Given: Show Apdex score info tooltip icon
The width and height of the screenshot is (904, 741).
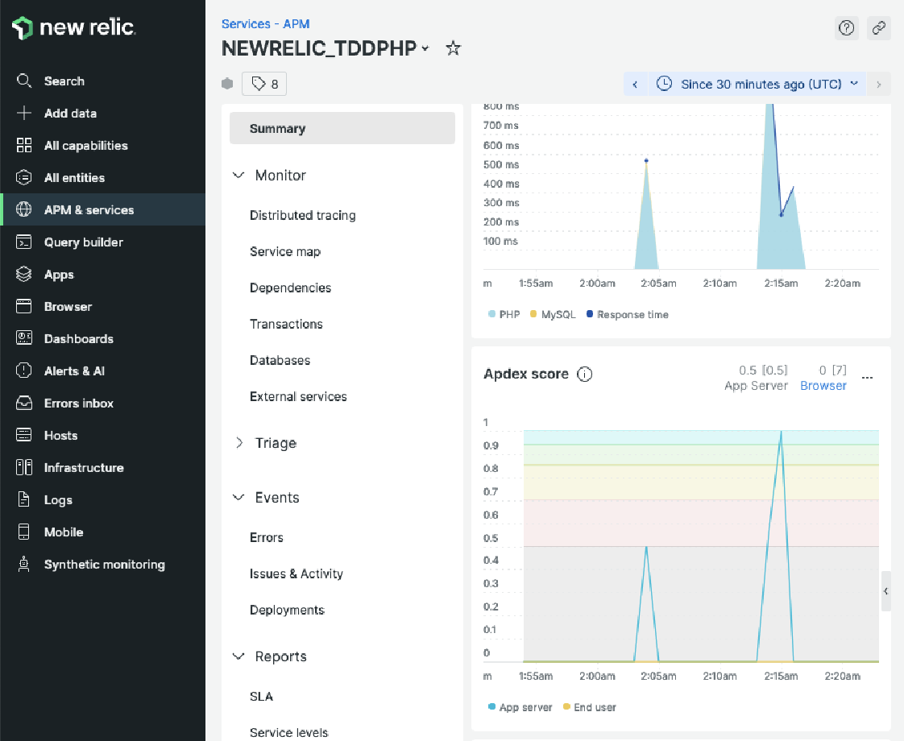Looking at the screenshot, I should tap(585, 375).
